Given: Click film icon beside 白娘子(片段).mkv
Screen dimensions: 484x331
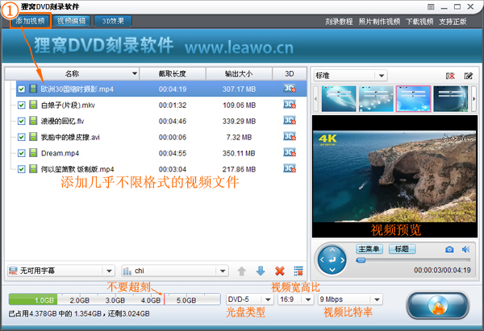Looking at the screenshot, I should (x=33, y=105).
